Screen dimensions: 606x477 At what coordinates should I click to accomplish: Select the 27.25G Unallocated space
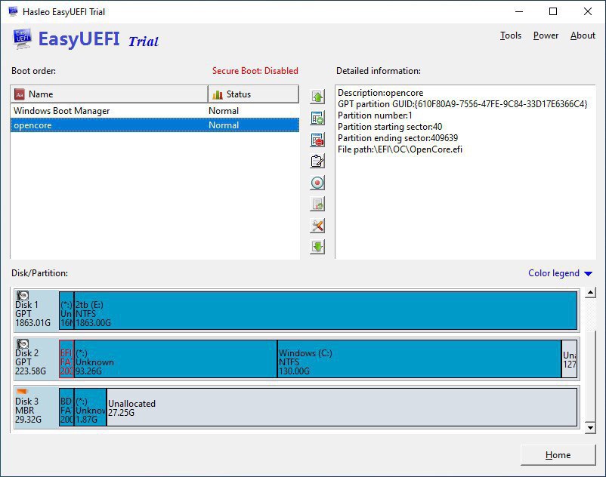pyautogui.click(x=342, y=407)
